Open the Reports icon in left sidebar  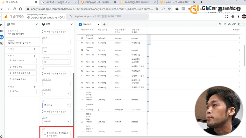click(x=1, y=31)
